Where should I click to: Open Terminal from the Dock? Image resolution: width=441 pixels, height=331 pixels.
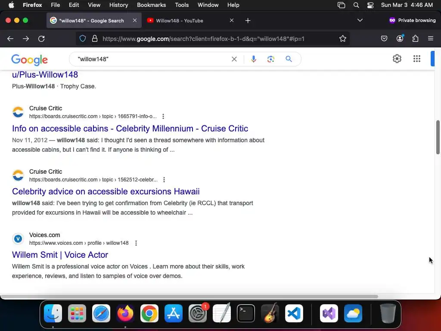point(246,313)
